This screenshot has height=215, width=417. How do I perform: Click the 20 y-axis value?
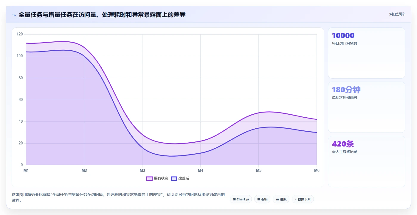click(x=21, y=143)
